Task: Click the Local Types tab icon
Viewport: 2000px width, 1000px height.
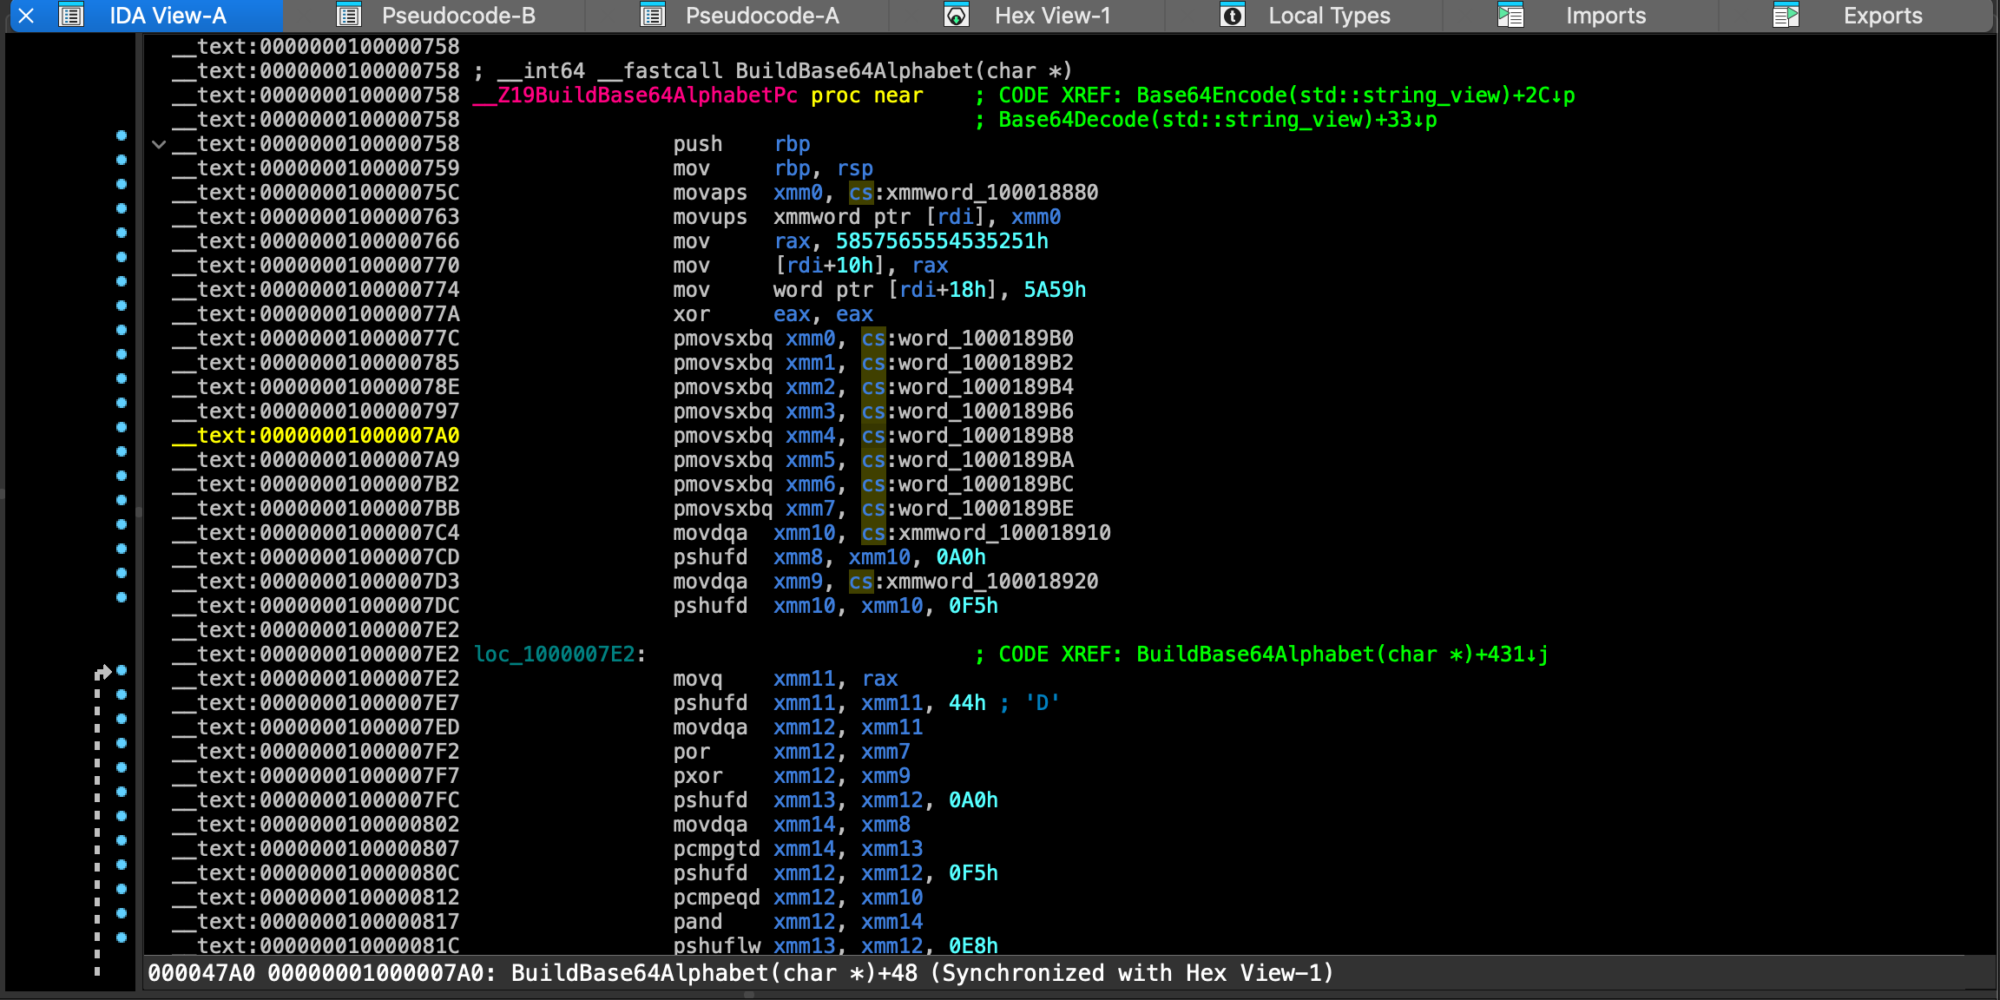Action: click(1233, 16)
